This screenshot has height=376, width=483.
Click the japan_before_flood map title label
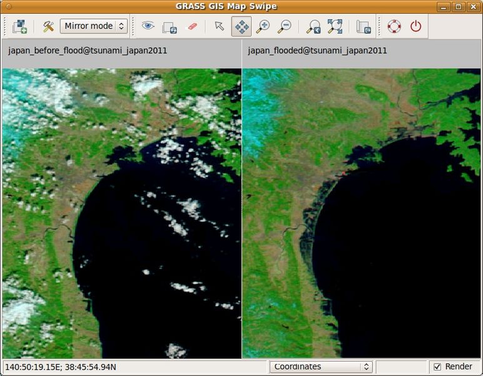tap(88, 49)
